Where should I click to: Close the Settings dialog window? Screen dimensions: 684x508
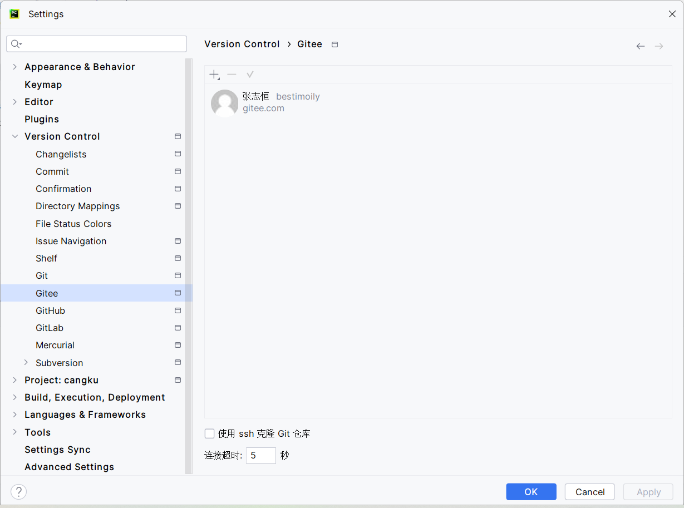tap(672, 14)
